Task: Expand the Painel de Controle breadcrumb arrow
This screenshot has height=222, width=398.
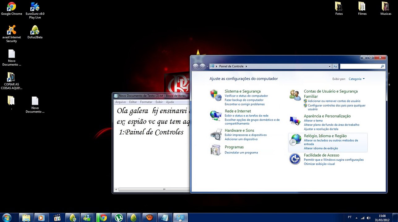Action: pyautogui.click(x=246, y=67)
